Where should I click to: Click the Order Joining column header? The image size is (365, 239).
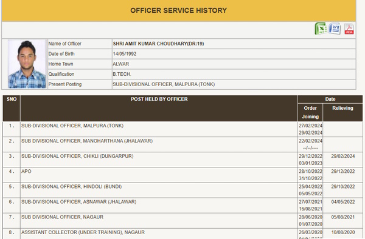[310, 112]
